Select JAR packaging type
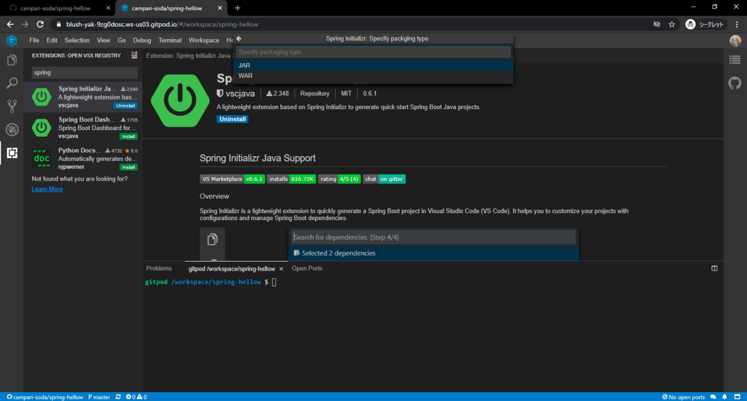This screenshot has width=747, height=401. pos(374,65)
